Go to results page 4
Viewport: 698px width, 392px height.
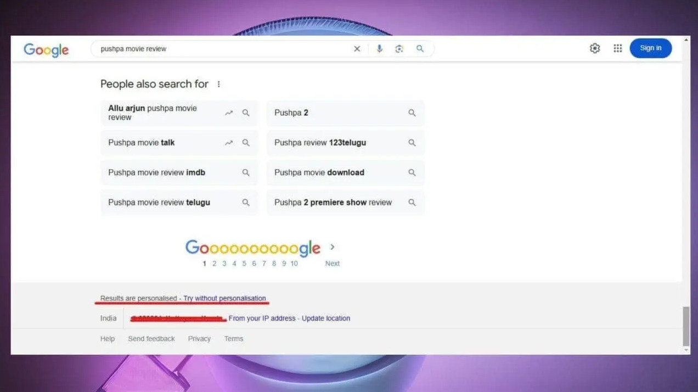pyautogui.click(x=234, y=264)
